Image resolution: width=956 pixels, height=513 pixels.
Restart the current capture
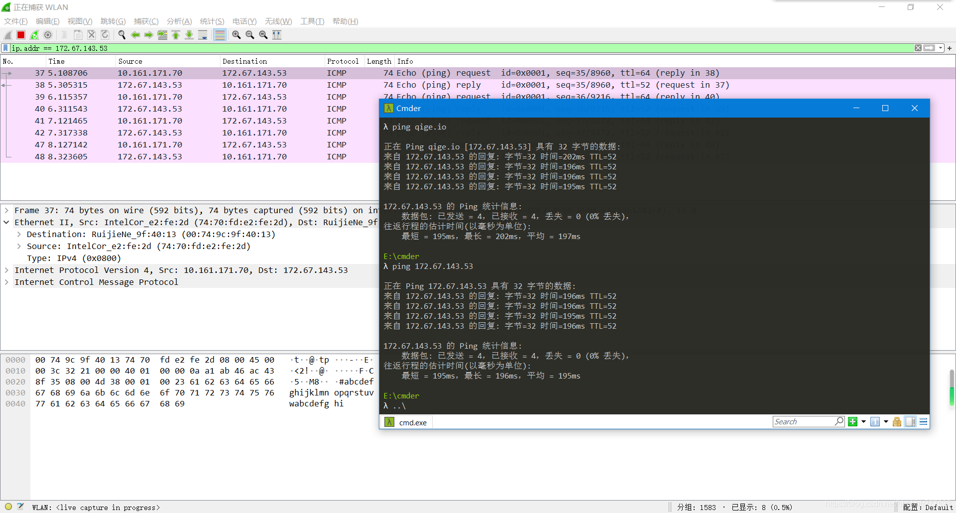click(x=34, y=35)
